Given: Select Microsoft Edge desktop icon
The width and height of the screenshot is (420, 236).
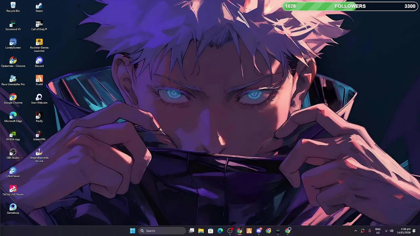Looking at the screenshot, I should pos(13,117).
